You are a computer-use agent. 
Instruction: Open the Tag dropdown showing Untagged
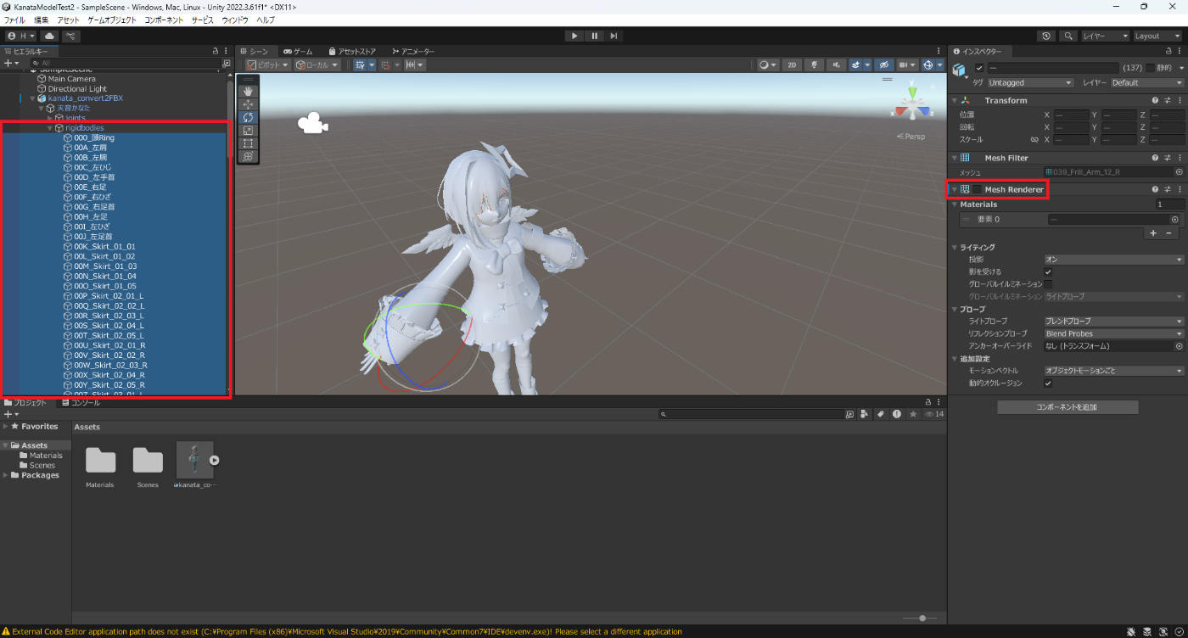pos(1031,83)
